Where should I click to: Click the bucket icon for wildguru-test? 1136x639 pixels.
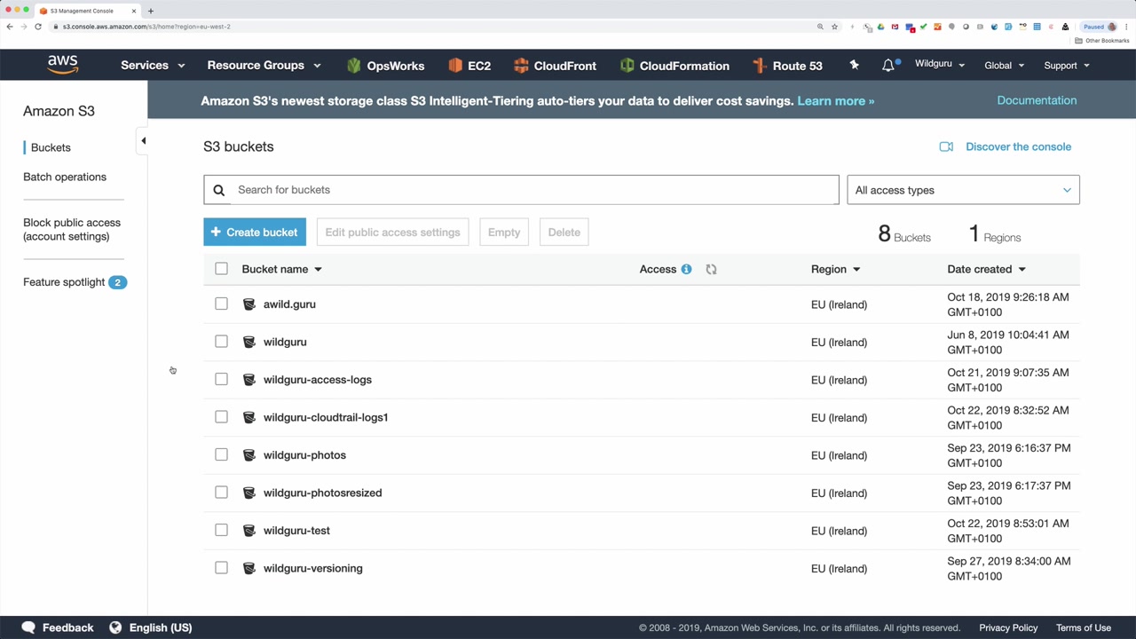pos(249,531)
